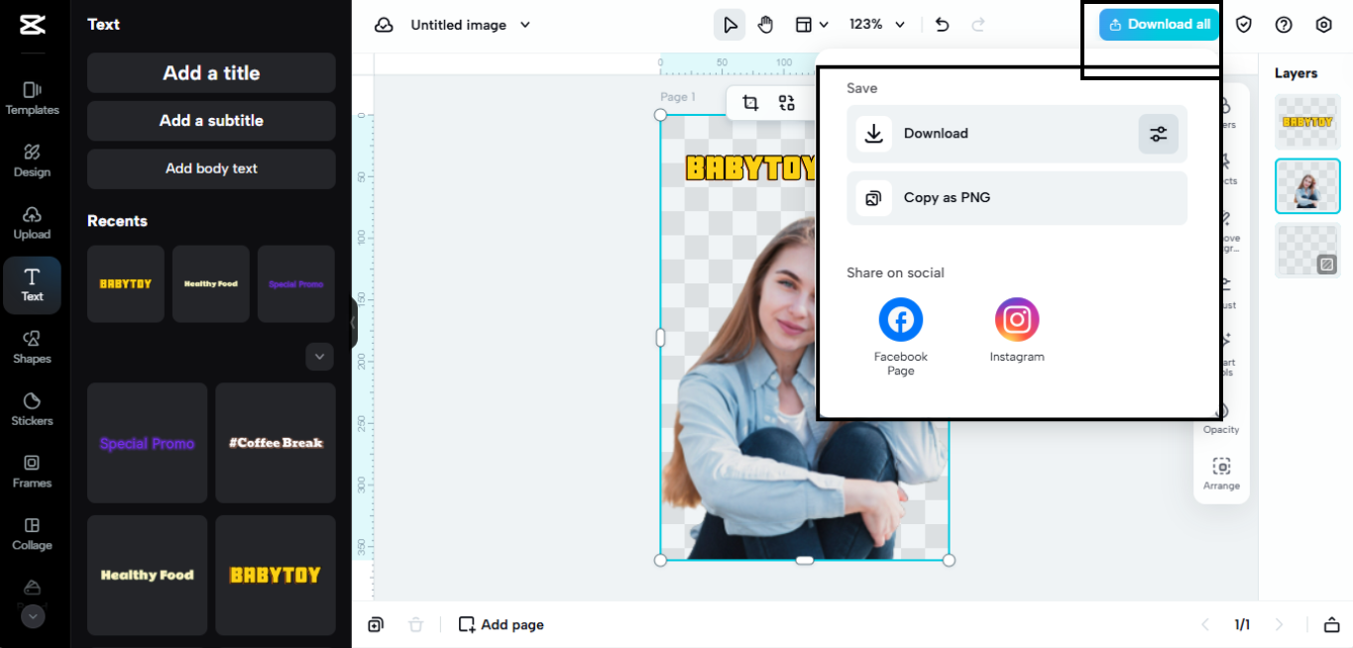Click the Download all button
Viewport: 1353px width, 648px height.
tap(1159, 25)
